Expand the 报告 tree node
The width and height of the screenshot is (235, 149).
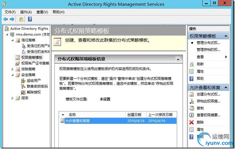[12, 98]
